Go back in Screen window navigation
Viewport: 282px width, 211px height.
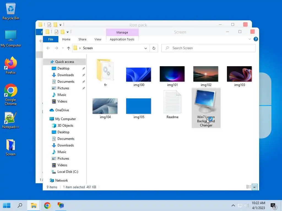click(48, 48)
